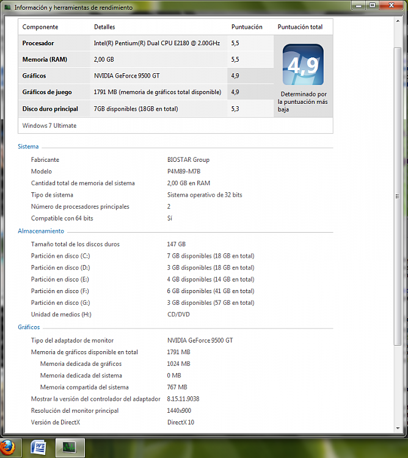Viewport: 408px width, 458px height.
Task: Select the Procesador row label
Action: point(38,43)
